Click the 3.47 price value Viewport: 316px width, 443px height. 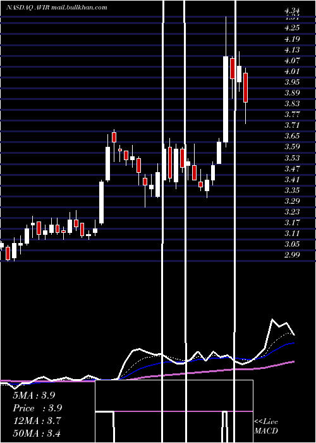pos(292,168)
